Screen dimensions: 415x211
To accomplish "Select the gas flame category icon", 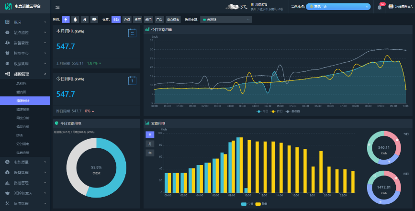I will click(85, 20).
